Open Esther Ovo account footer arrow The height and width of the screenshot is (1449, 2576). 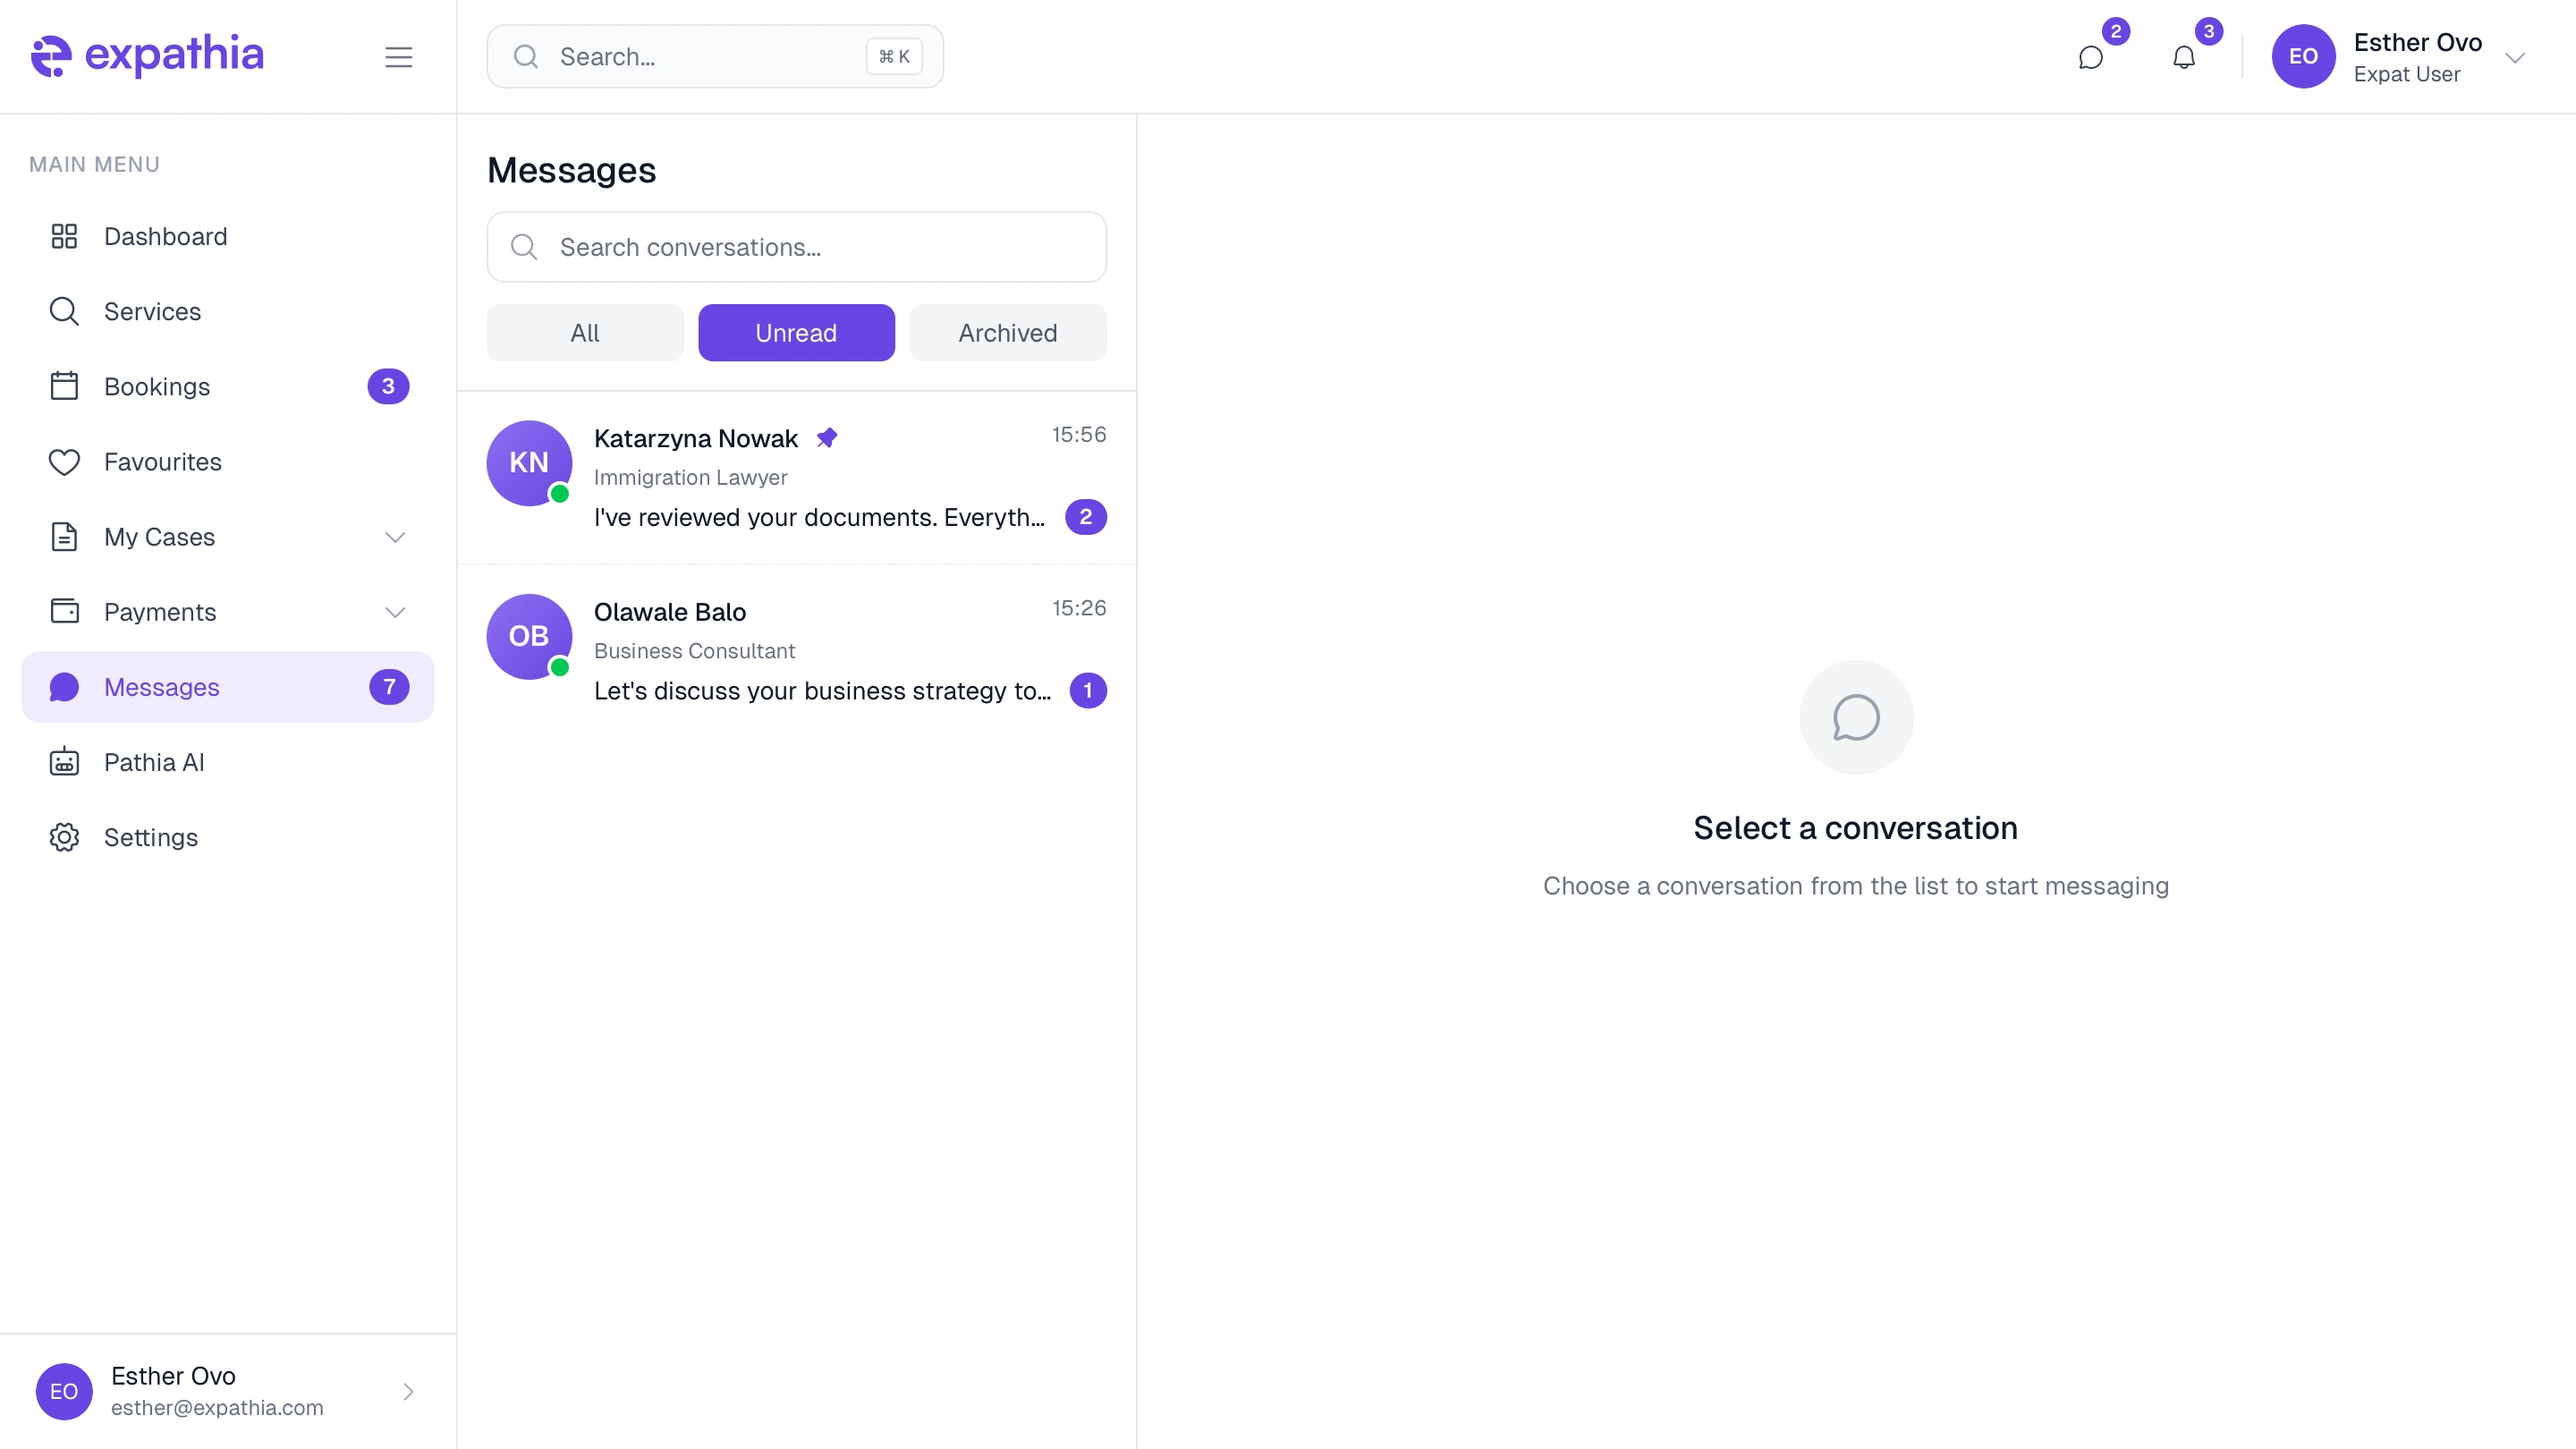click(408, 1391)
